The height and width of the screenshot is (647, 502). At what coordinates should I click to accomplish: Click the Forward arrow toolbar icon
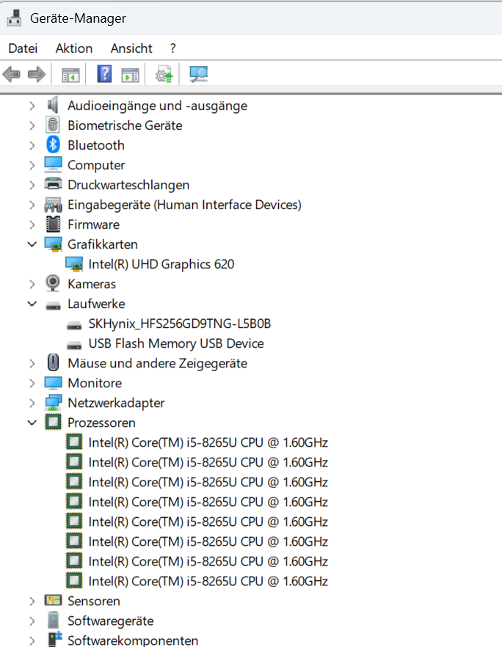37,75
